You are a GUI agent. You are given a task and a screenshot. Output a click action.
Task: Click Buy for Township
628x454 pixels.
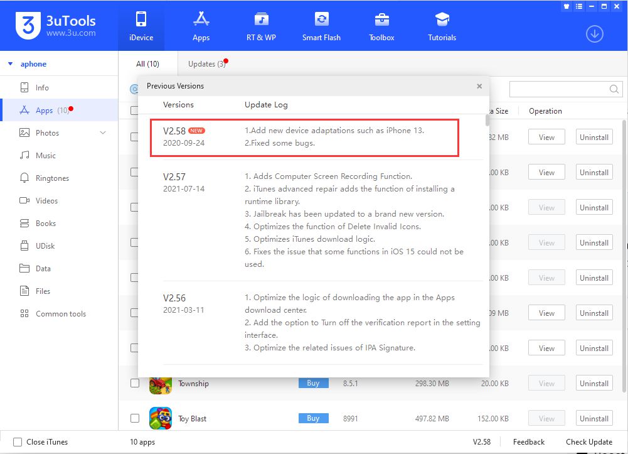pos(313,383)
